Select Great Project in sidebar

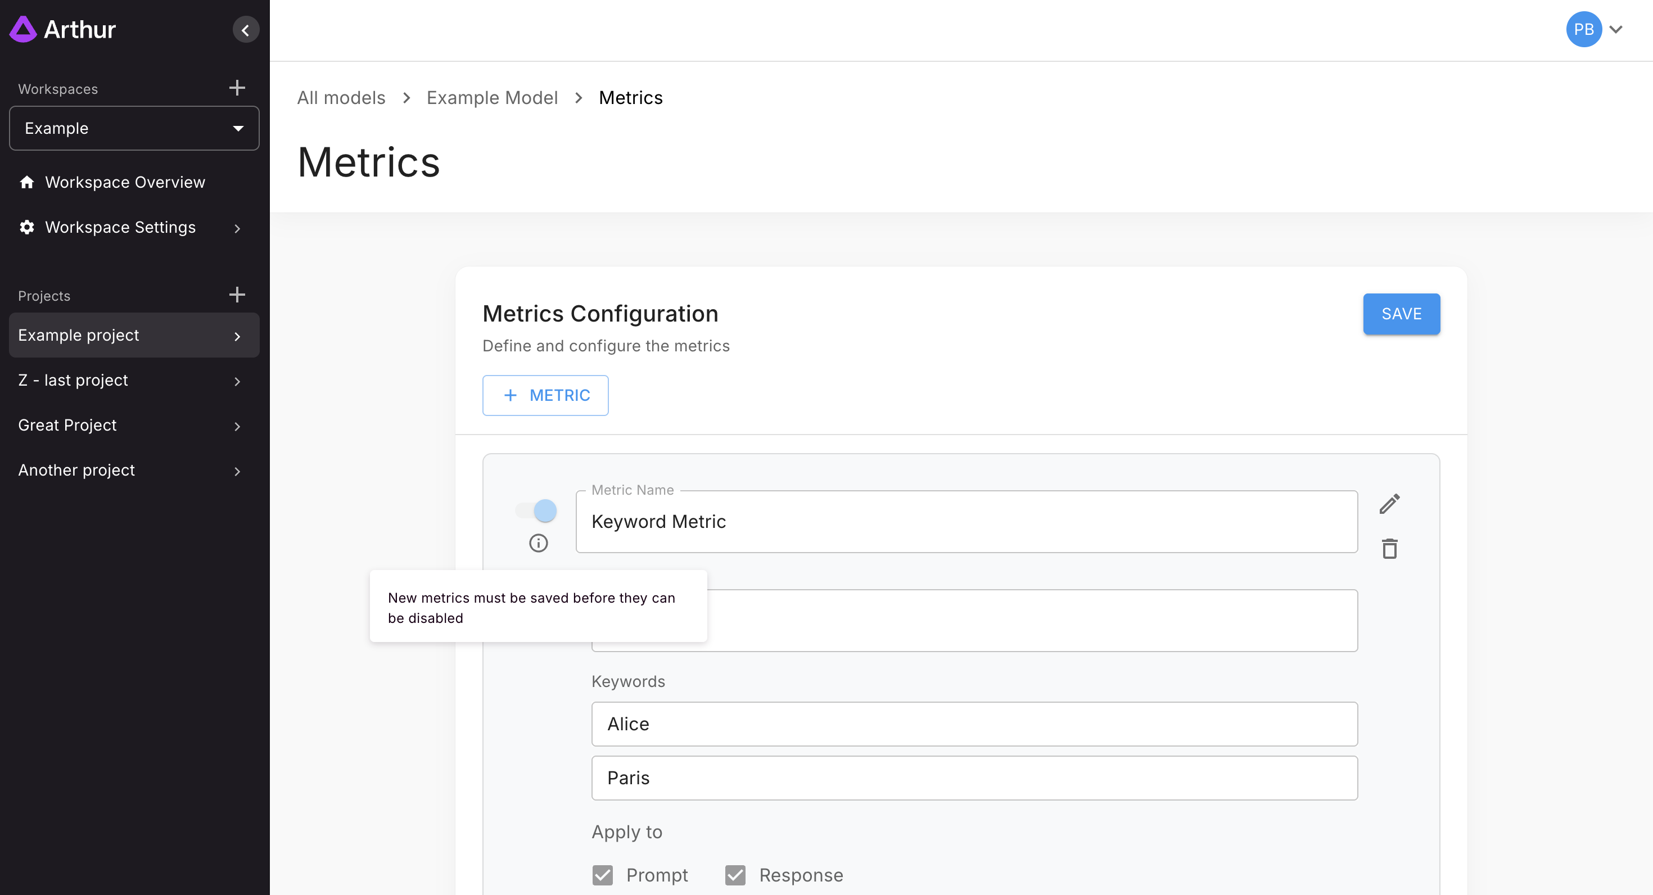[x=67, y=426]
